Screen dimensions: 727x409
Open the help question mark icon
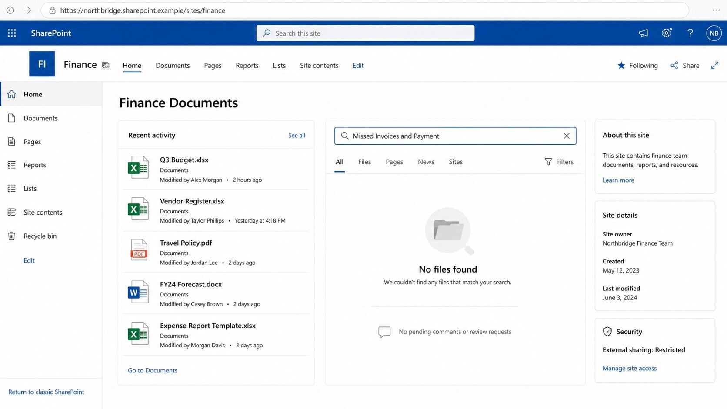pos(690,33)
